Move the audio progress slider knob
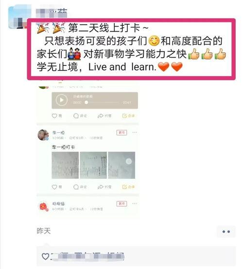This screenshot has height=269, width=243. (x=87, y=102)
